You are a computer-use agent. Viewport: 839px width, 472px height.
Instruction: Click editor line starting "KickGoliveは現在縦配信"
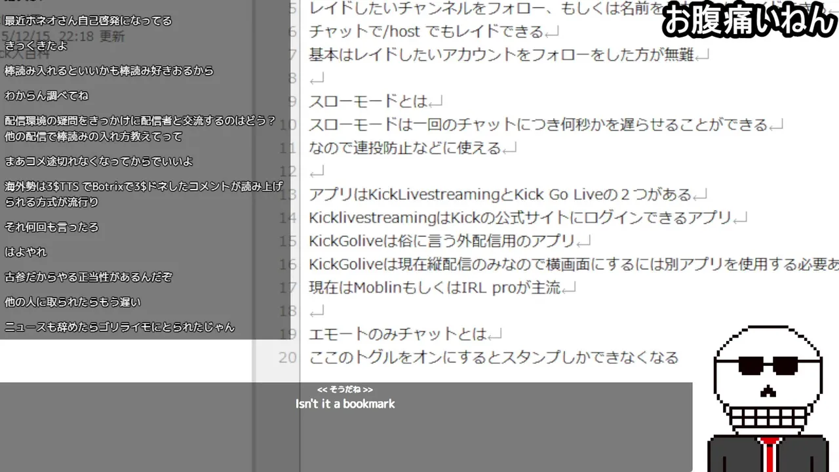pyautogui.click(x=574, y=264)
